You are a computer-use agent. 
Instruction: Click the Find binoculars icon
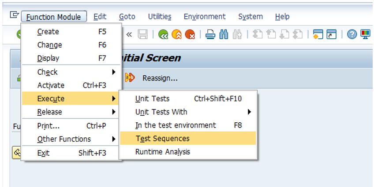[x=224, y=34]
